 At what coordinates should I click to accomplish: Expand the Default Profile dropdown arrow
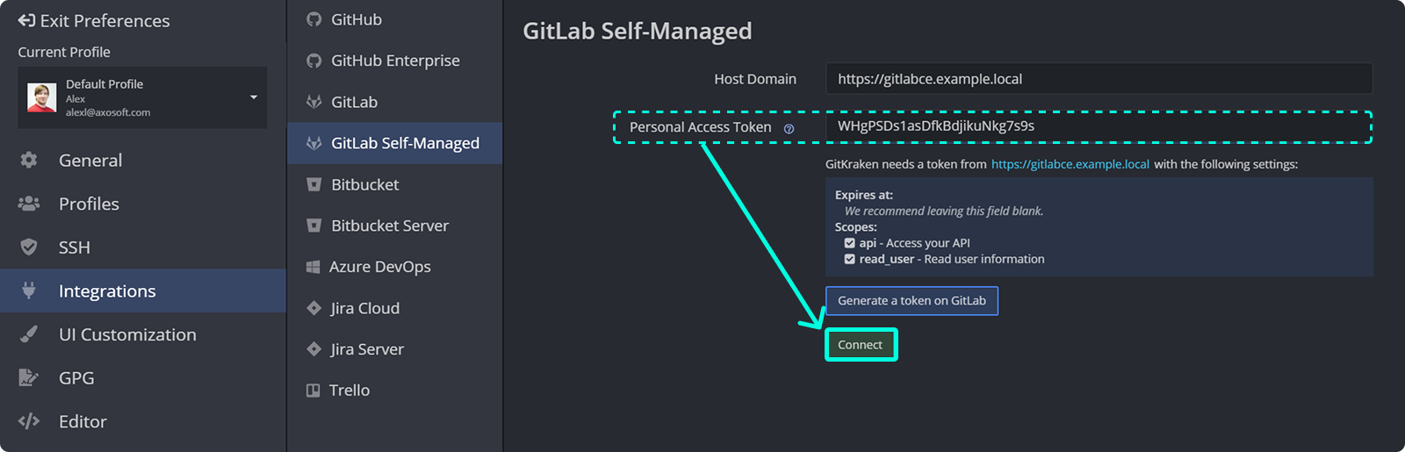pos(254,97)
